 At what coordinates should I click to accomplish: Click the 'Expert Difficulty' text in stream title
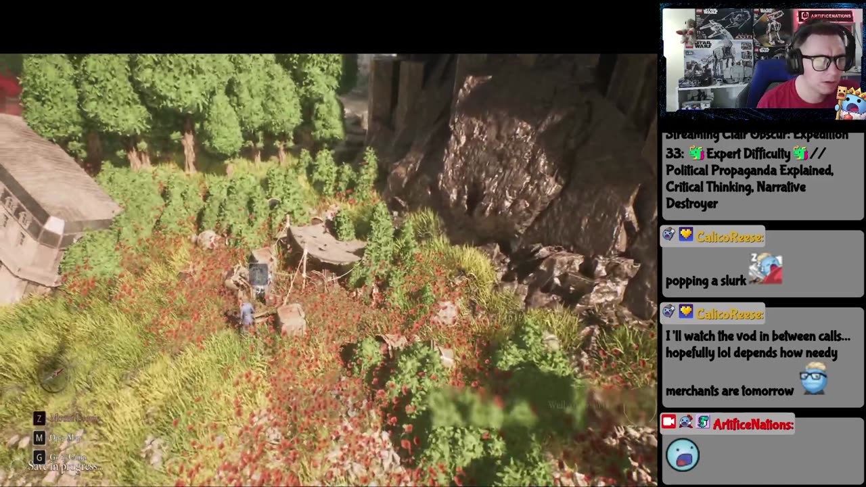[748, 154]
